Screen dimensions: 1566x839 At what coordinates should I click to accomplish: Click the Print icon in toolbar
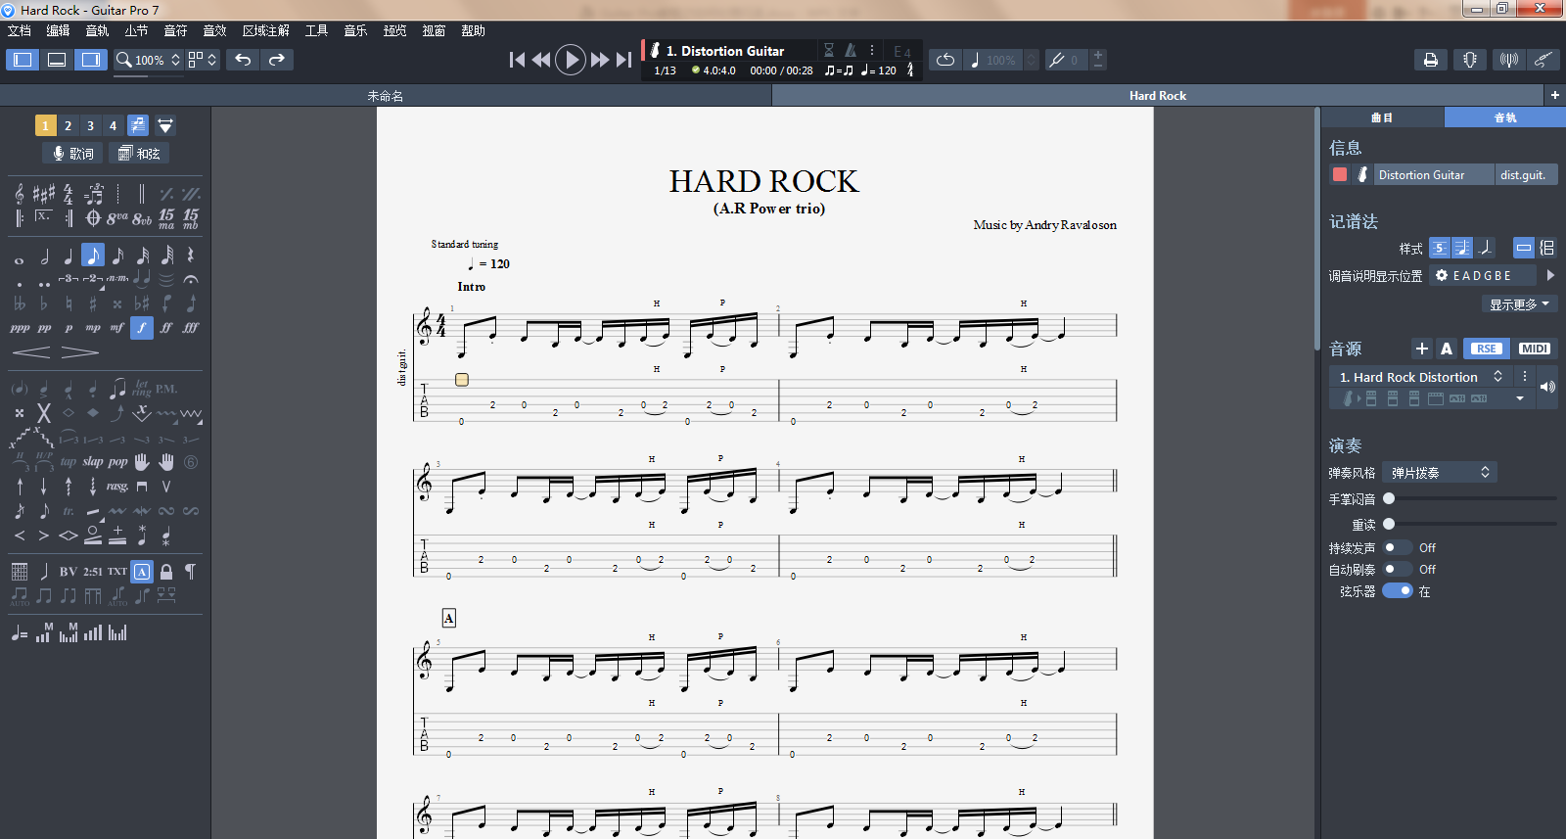(x=1430, y=60)
